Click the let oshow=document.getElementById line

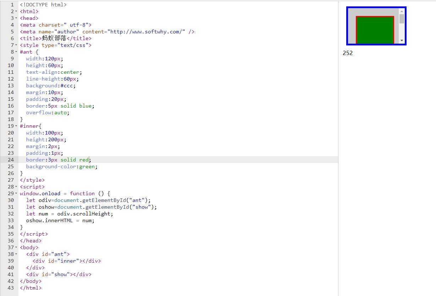click(92, 207)
